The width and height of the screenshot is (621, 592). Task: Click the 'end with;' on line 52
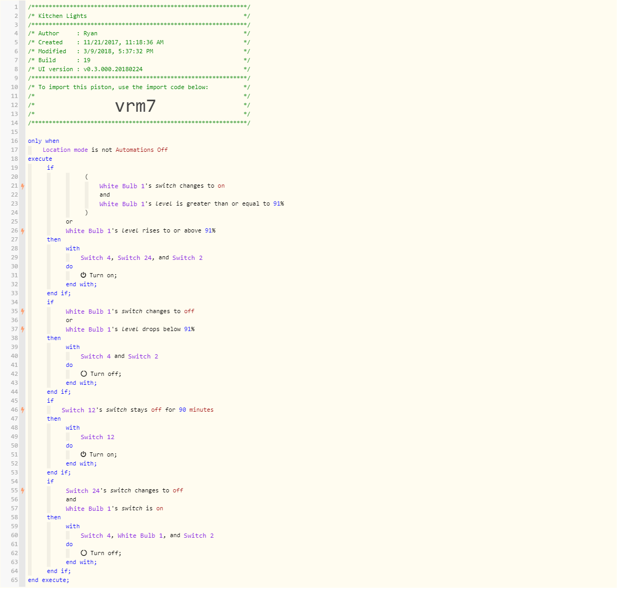click(81, 464)
